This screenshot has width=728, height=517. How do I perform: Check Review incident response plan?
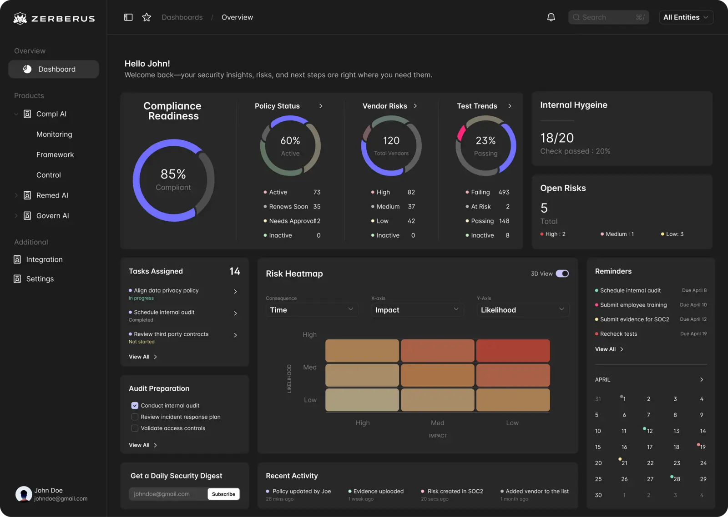pos(135,417)
